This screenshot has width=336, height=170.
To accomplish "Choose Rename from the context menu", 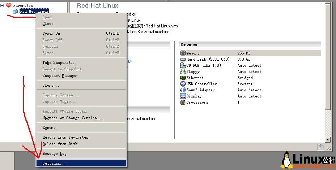I will pos(81,128).
